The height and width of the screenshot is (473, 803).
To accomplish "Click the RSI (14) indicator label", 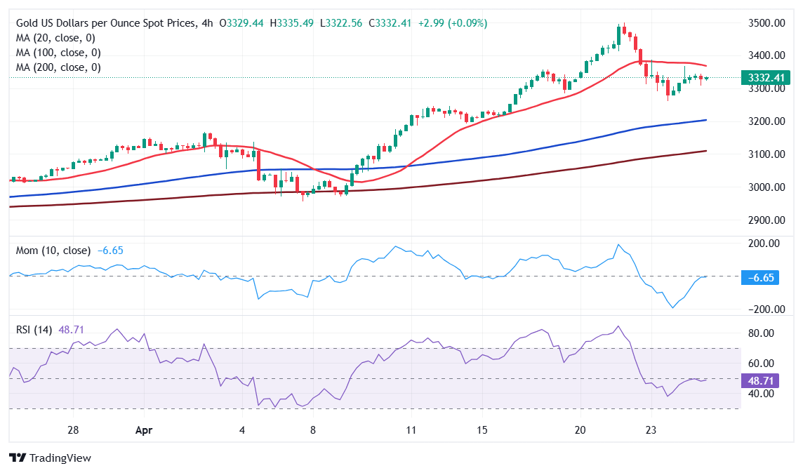I will [x=34, y=329].
